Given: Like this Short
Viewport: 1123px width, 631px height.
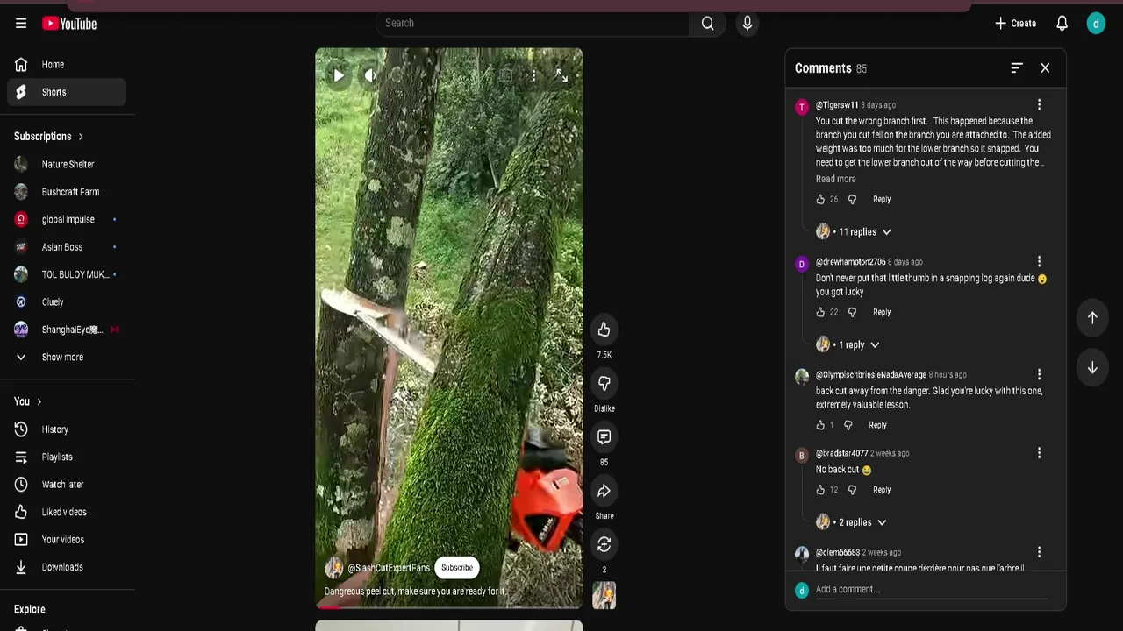Looking at the screenshot, I should click(604, 330).
